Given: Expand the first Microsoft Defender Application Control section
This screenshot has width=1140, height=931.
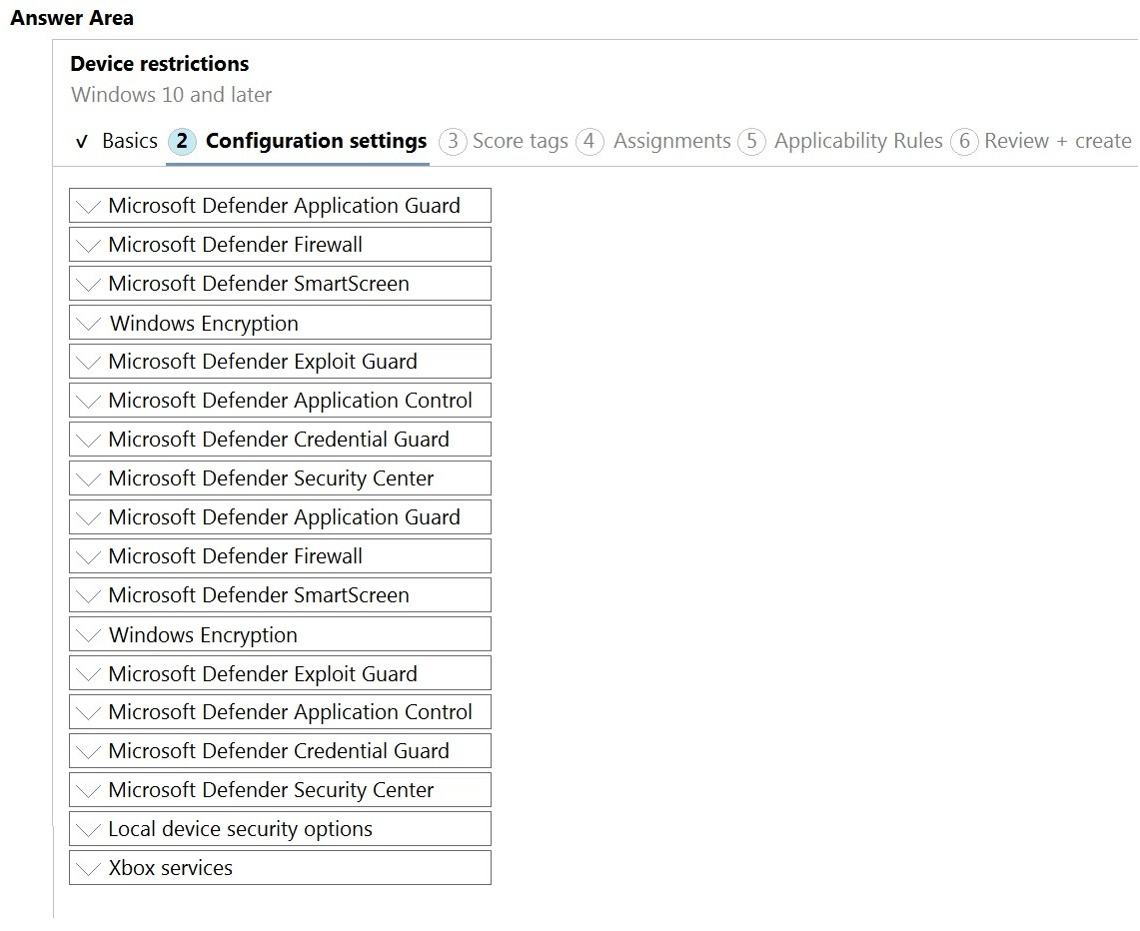Looking at the screenshot, I should (280, 401).
